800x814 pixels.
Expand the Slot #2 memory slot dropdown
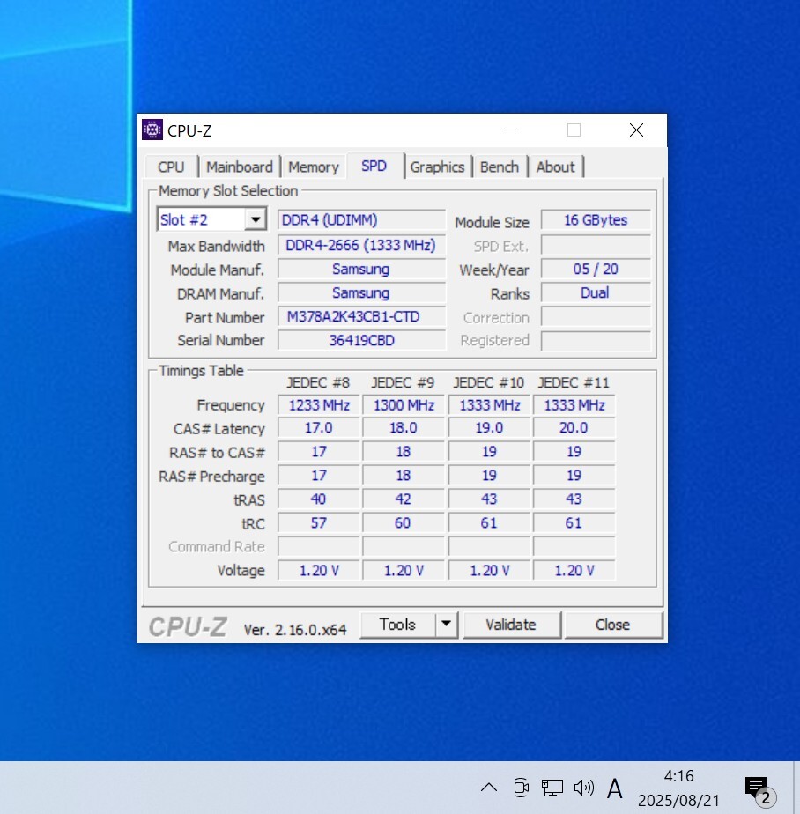[256, 219]
